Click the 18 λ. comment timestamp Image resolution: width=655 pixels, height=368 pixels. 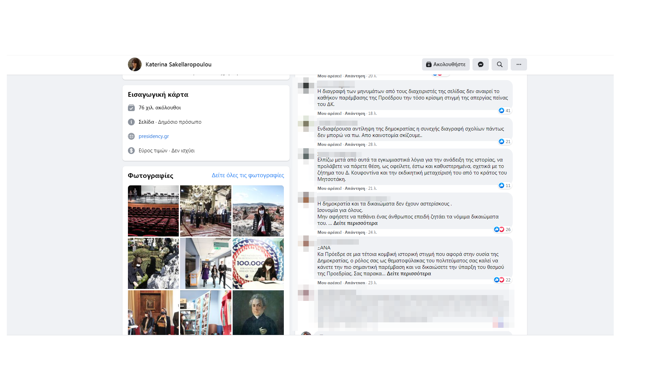(373, 113)
